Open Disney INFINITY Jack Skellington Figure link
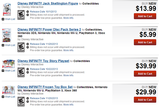This screenshot has height=108, width=159. point(48,4)
